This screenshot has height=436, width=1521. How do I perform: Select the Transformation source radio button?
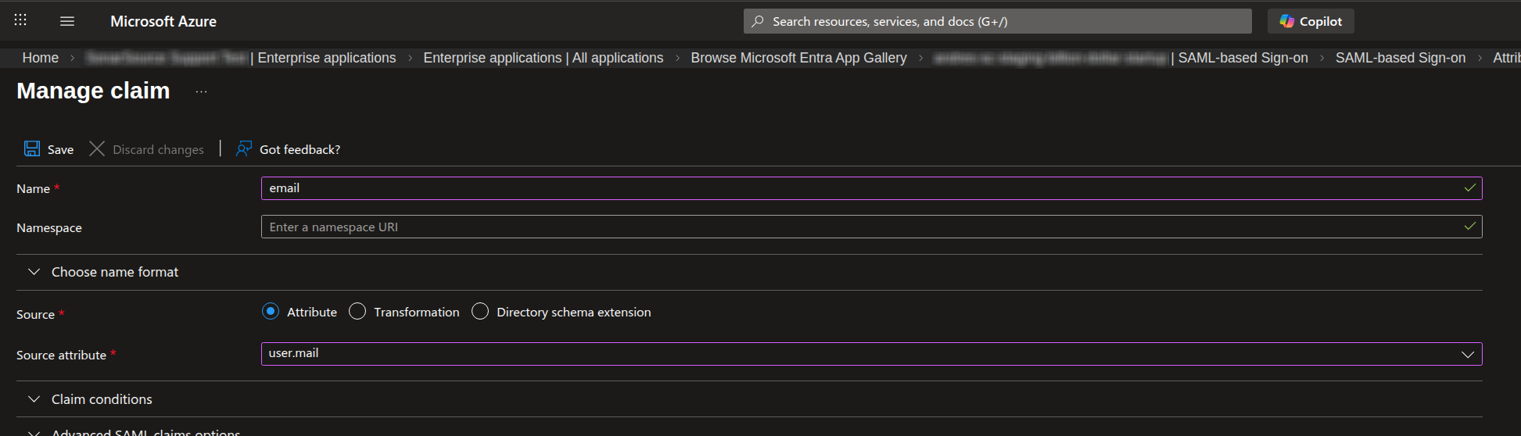(357, 311)
